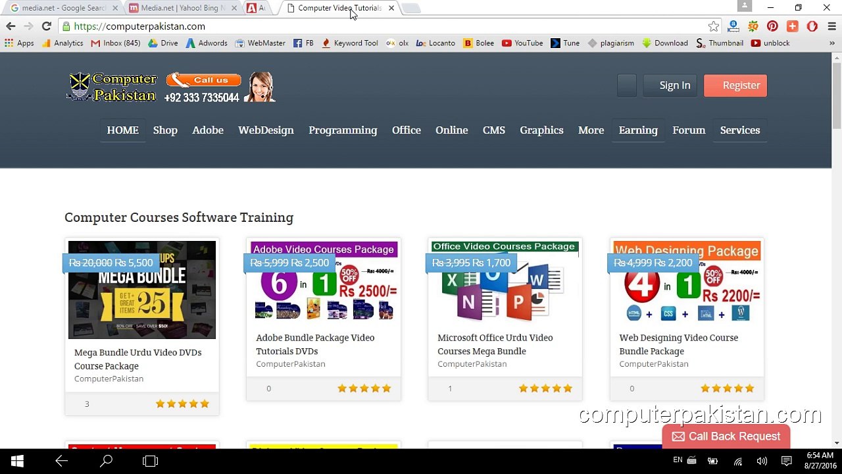Open the Action Center notifications icon
Viewport: 842px width, 474px height.
787,461
